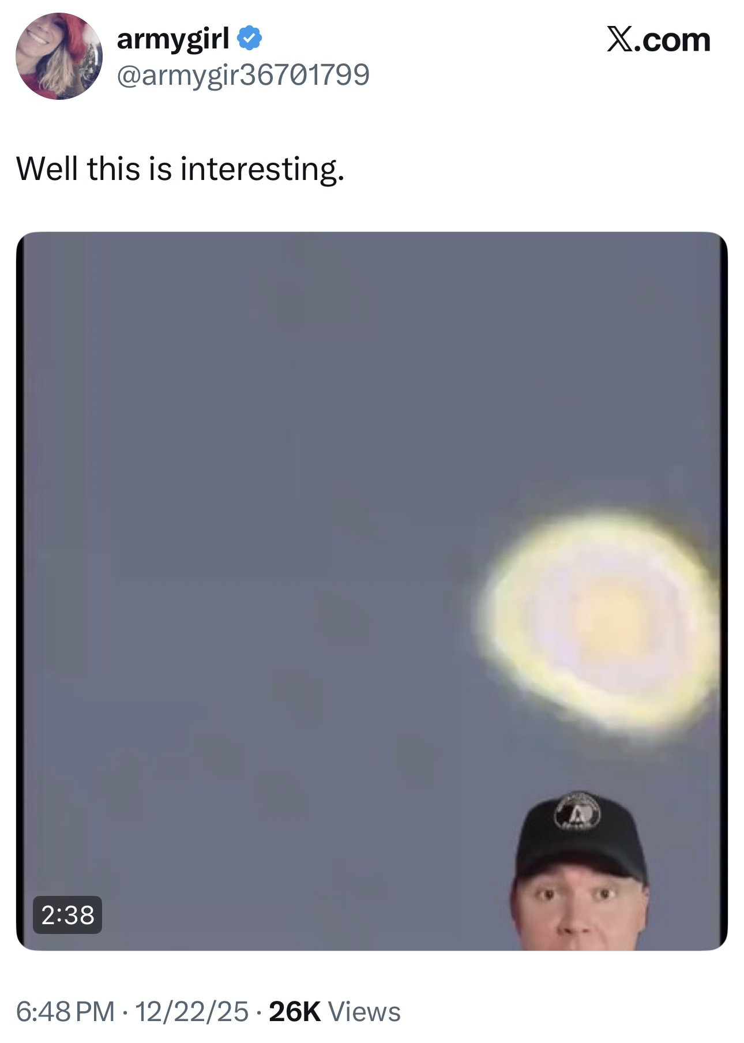The height and width of the screenshot is (1043, 744).
Task: Select the 2:38 video duration badge
Action: tap(67, 915)
